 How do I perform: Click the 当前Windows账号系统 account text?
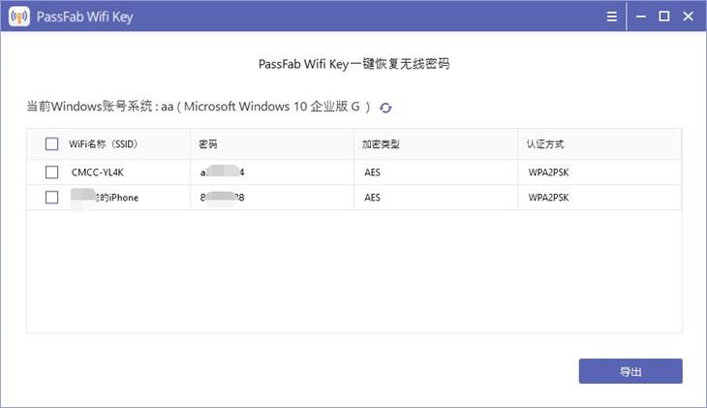[198, 107]
